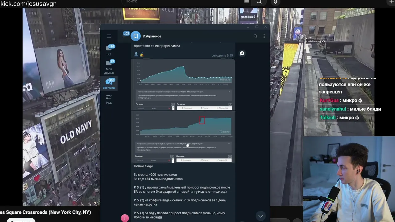
Task: Click the 'P. S. (2)' paragraph about +10k jump
Action: click(x=180, y=202)
